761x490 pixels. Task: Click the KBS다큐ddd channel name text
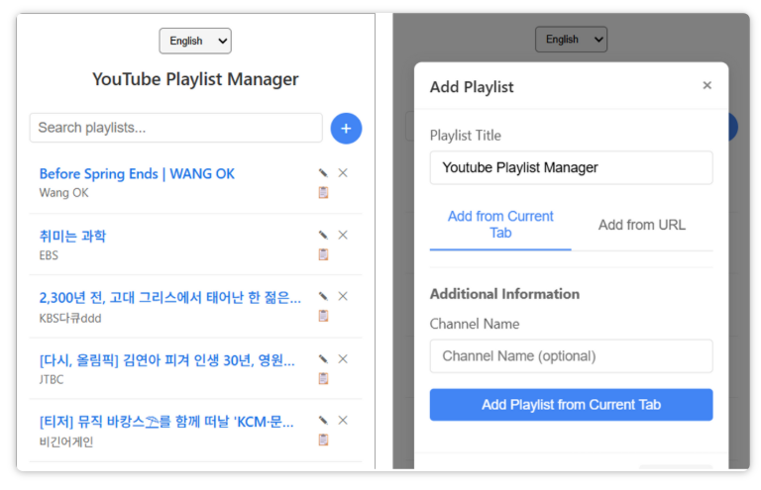pos(70,318)
